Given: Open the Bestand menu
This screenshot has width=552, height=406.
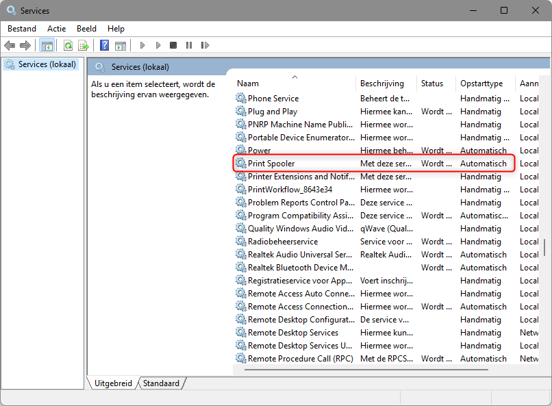Looking at the screenshot, I should click(x=22, y=29).
